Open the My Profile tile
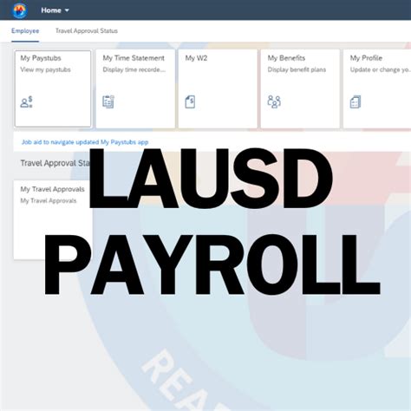The width and height of the screenshot is (411, 411). (377, 88)
